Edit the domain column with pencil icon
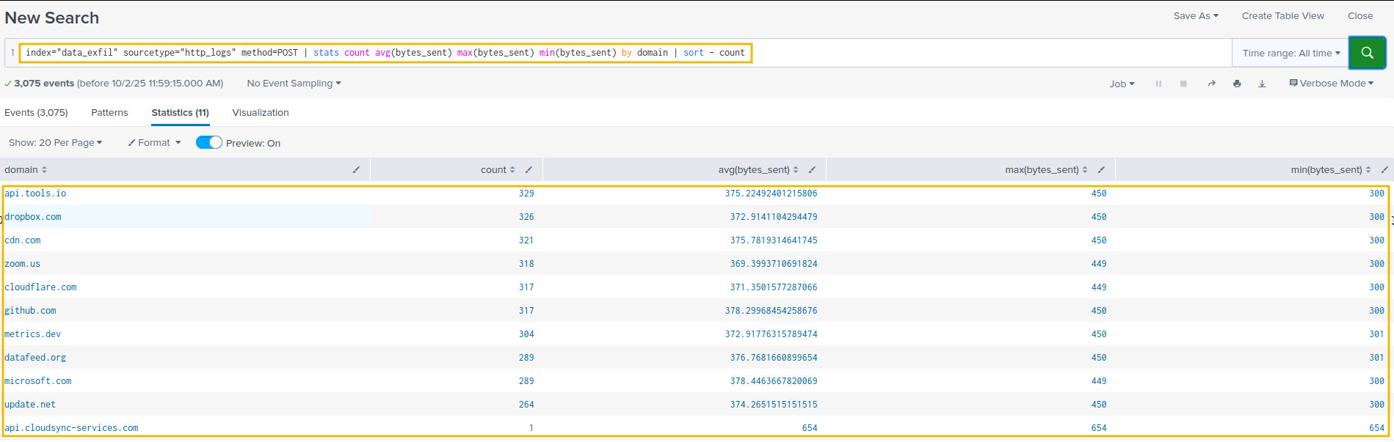Viewport: 1394px width, 442px height. click(356, 169)
